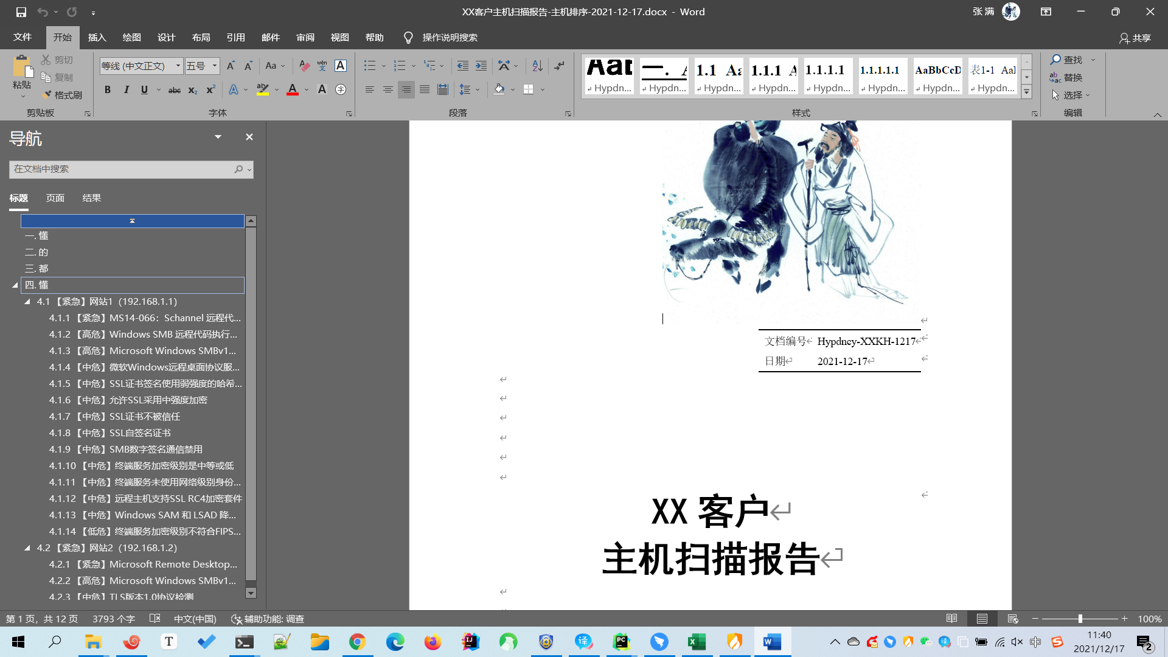Toggle Italic formatting

coord(126,90)
